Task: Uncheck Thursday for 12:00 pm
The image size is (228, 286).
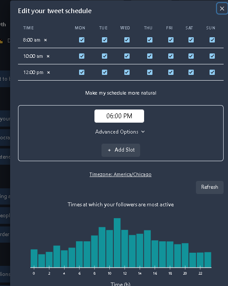Action: point(150,72)
